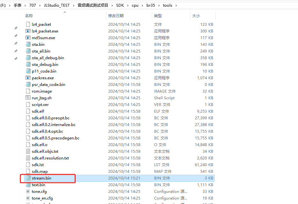The height and width of the screenshot is (204, 298).
Task: Select the sdk.lst file name
Action: (38, 165)
